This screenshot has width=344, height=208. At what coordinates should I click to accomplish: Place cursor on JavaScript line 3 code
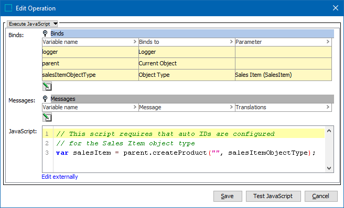tap(186, 153)
